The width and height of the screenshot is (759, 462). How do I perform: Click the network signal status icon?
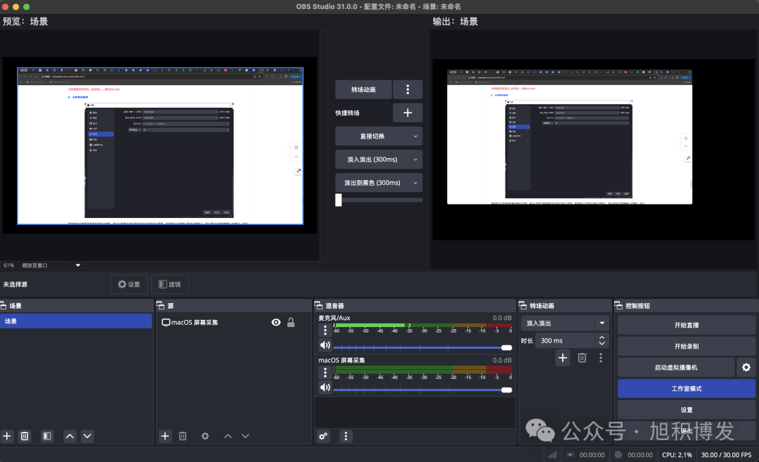click(552, 455)
